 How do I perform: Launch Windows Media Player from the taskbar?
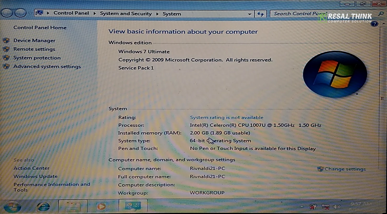click(x=102, y=207)
